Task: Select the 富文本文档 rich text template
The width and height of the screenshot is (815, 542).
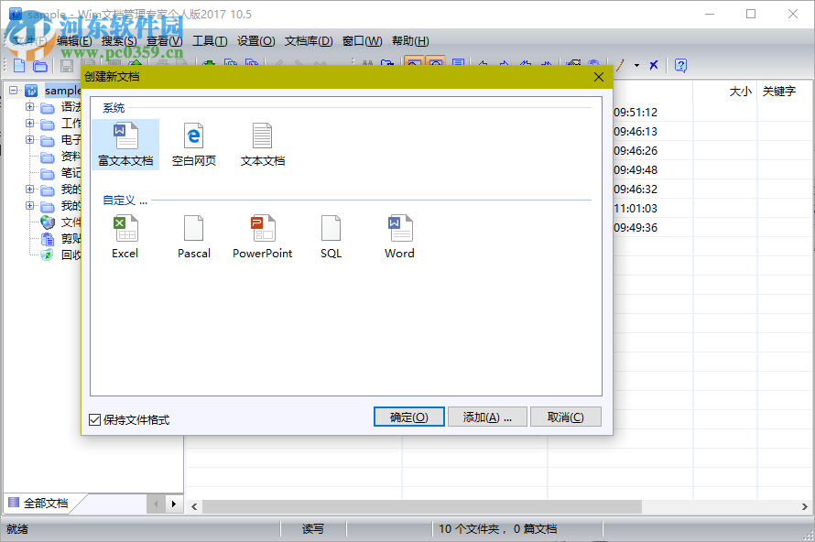Action: (125, 145)
